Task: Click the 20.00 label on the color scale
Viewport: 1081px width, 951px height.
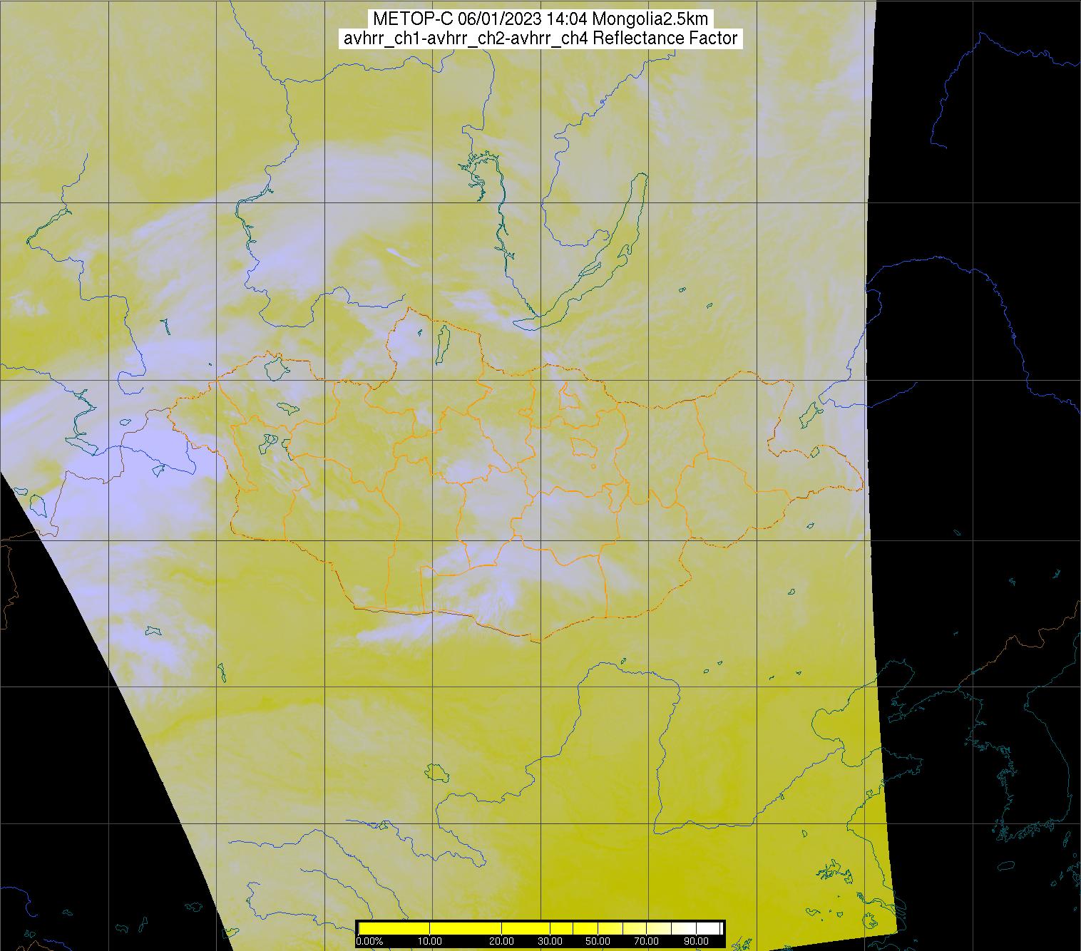Action: point(501,942)
